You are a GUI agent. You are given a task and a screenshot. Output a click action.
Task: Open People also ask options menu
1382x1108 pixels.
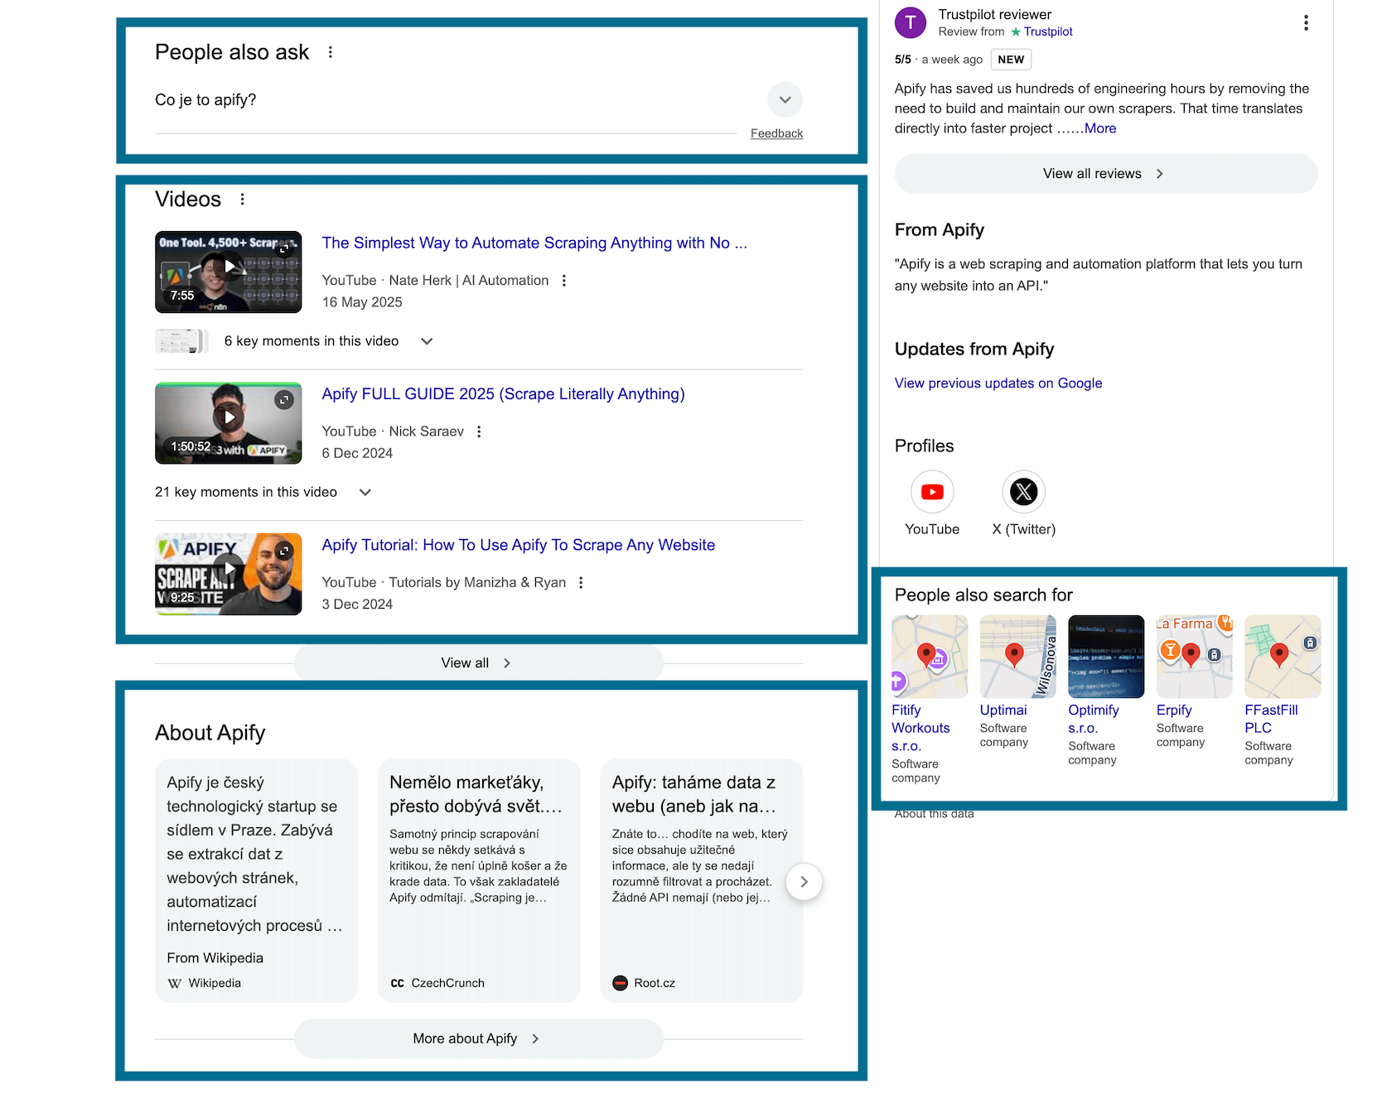(331, 52)
